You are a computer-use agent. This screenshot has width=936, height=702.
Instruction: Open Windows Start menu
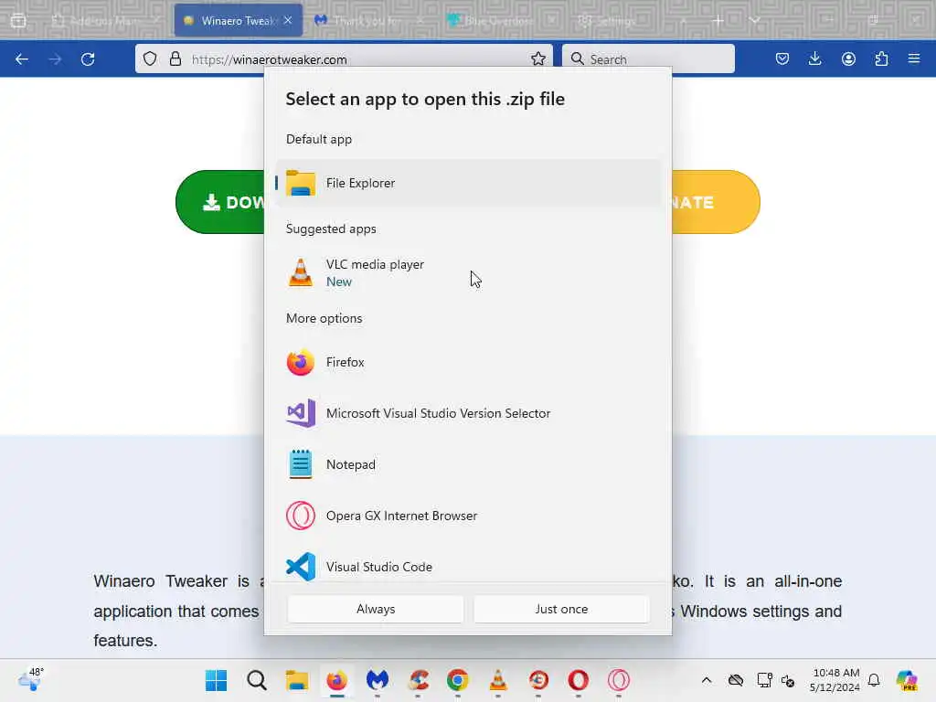(x=216, y=680)
